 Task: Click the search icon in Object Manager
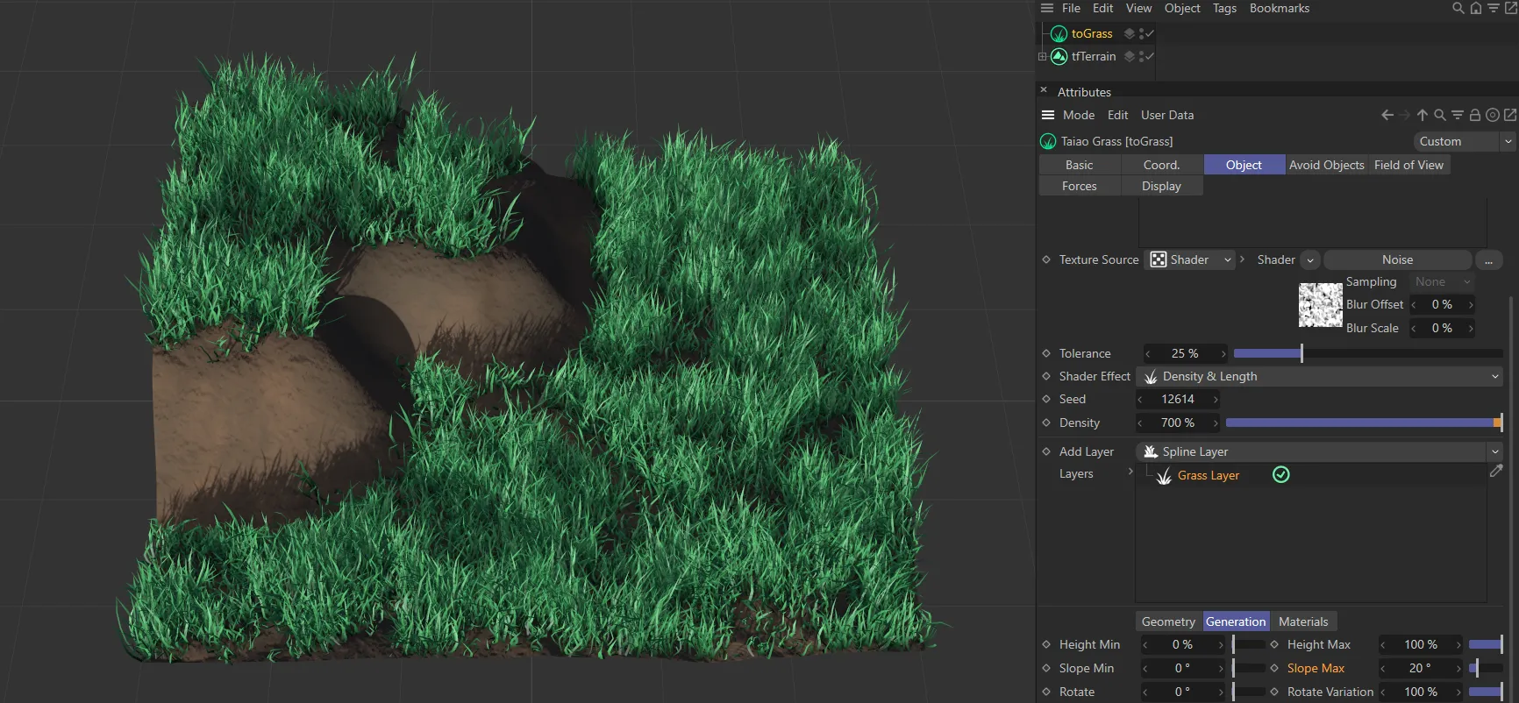coord(1458,9)
